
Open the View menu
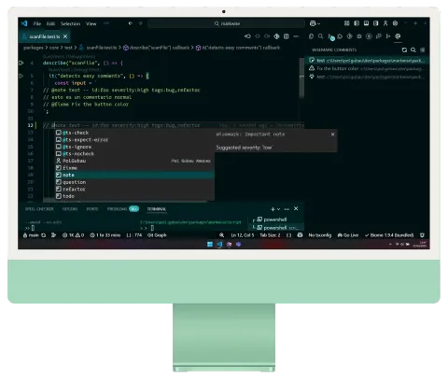(x=91, y=23)
